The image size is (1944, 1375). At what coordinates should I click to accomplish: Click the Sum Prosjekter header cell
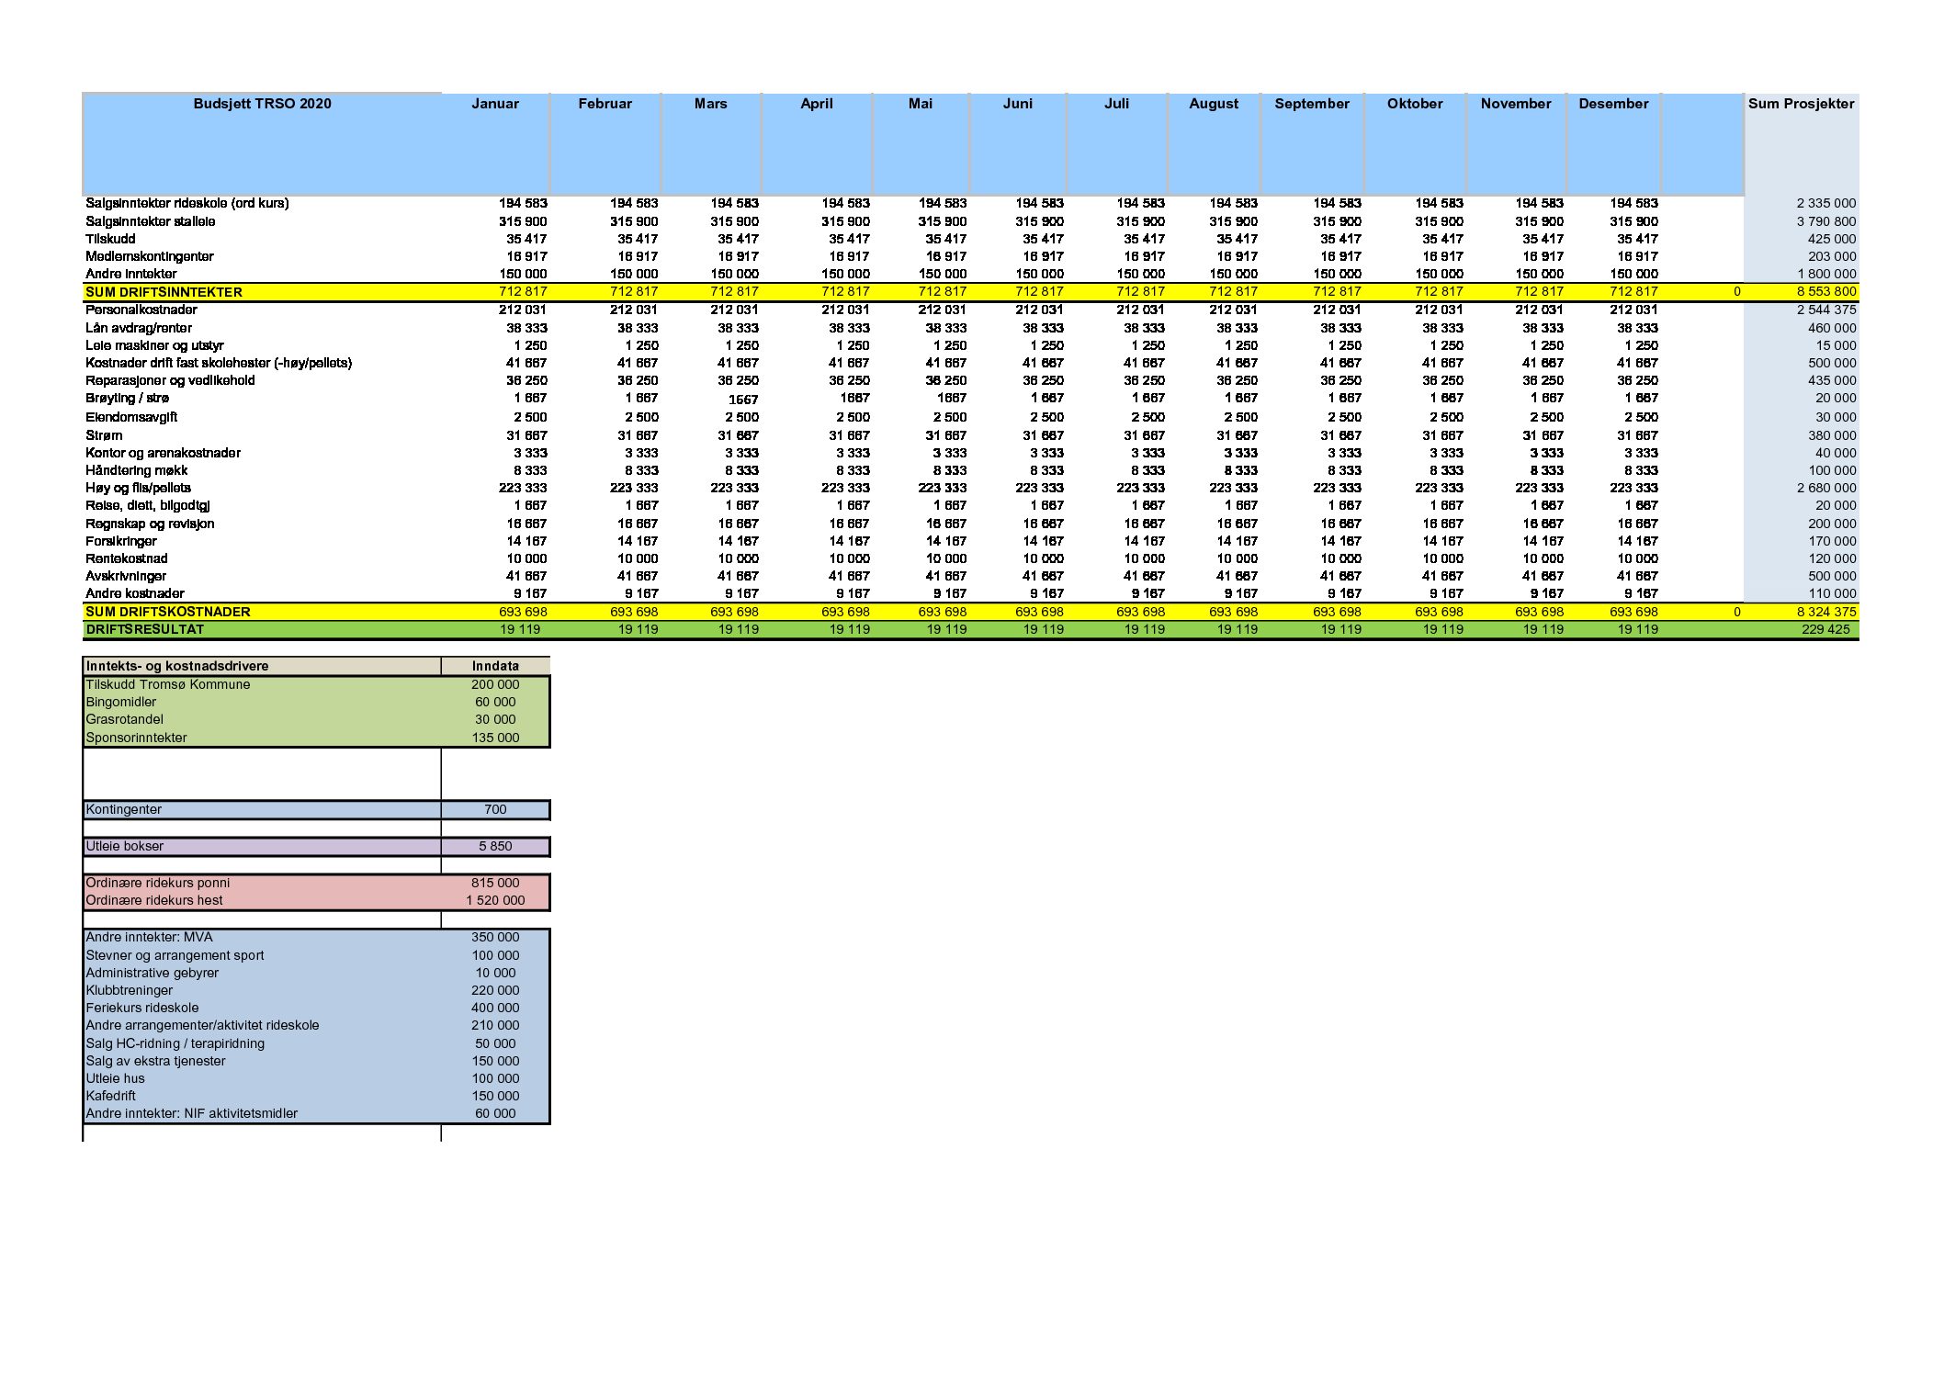1801,104
